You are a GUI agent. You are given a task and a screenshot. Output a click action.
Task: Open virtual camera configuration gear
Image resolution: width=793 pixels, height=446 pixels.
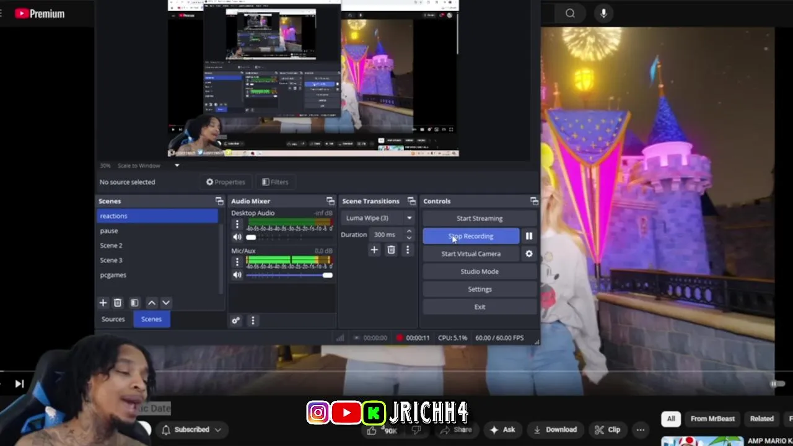click(x=529, y=253)
